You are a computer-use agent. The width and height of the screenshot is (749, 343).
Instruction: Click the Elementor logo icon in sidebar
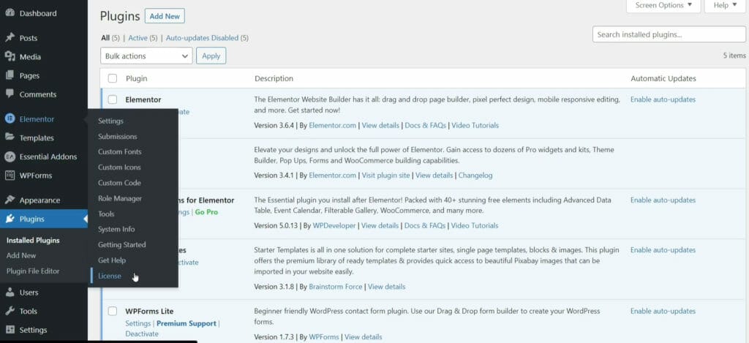(x=10, y=119)
